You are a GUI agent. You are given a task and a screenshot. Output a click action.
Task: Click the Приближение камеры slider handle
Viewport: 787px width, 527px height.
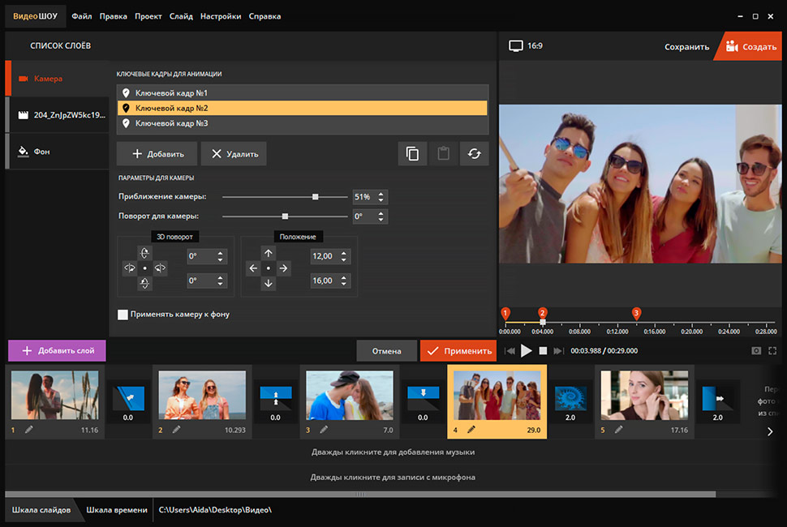coord(316,197)
